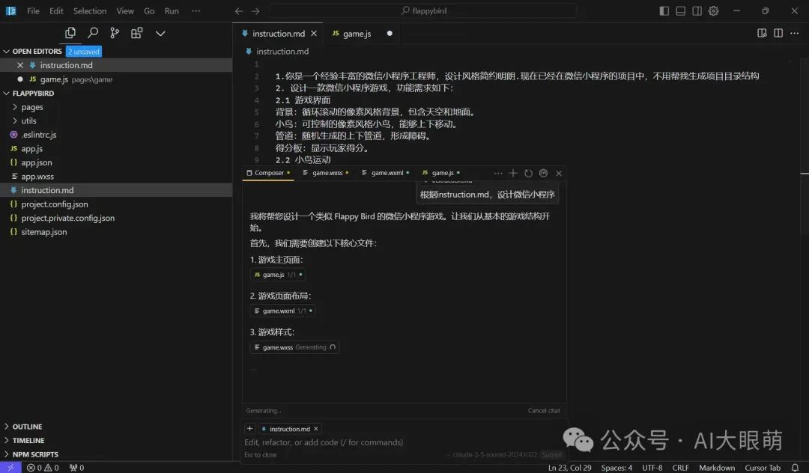Open the Extensions blocks icon
809x473 pixels.
[x=137, y=33]
